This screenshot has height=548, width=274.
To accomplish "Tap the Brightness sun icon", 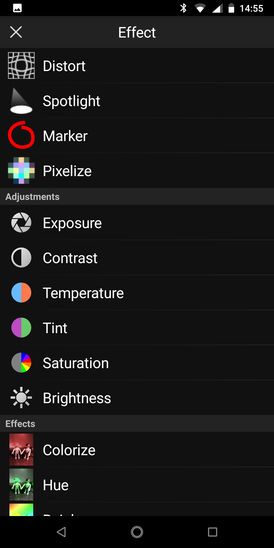I will [21, 398].
